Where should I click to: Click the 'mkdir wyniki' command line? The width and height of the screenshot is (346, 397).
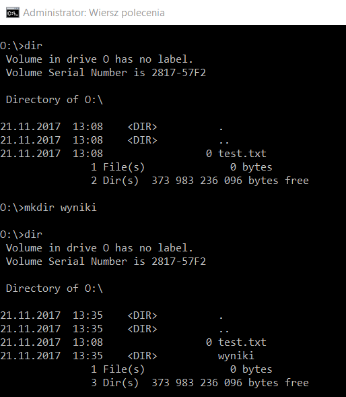(x=48, y=208)
